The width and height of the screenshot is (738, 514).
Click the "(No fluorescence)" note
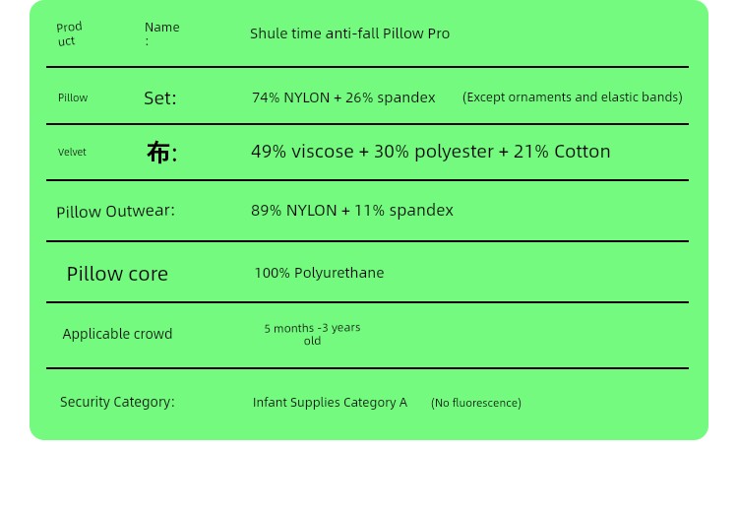pos(476,403)
